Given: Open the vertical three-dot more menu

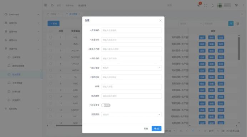Looking at the screenshot, I should coord(243,5).
